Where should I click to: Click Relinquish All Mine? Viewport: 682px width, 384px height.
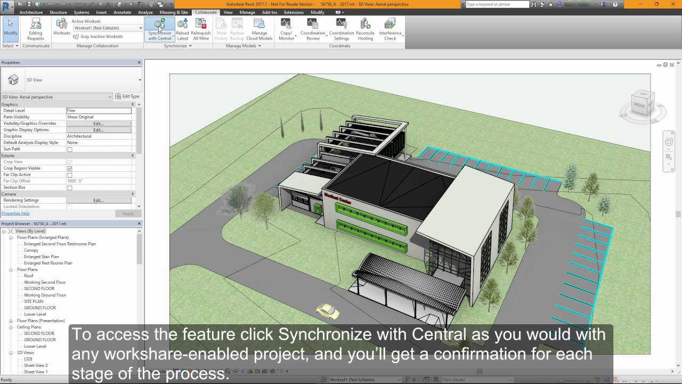201,29
